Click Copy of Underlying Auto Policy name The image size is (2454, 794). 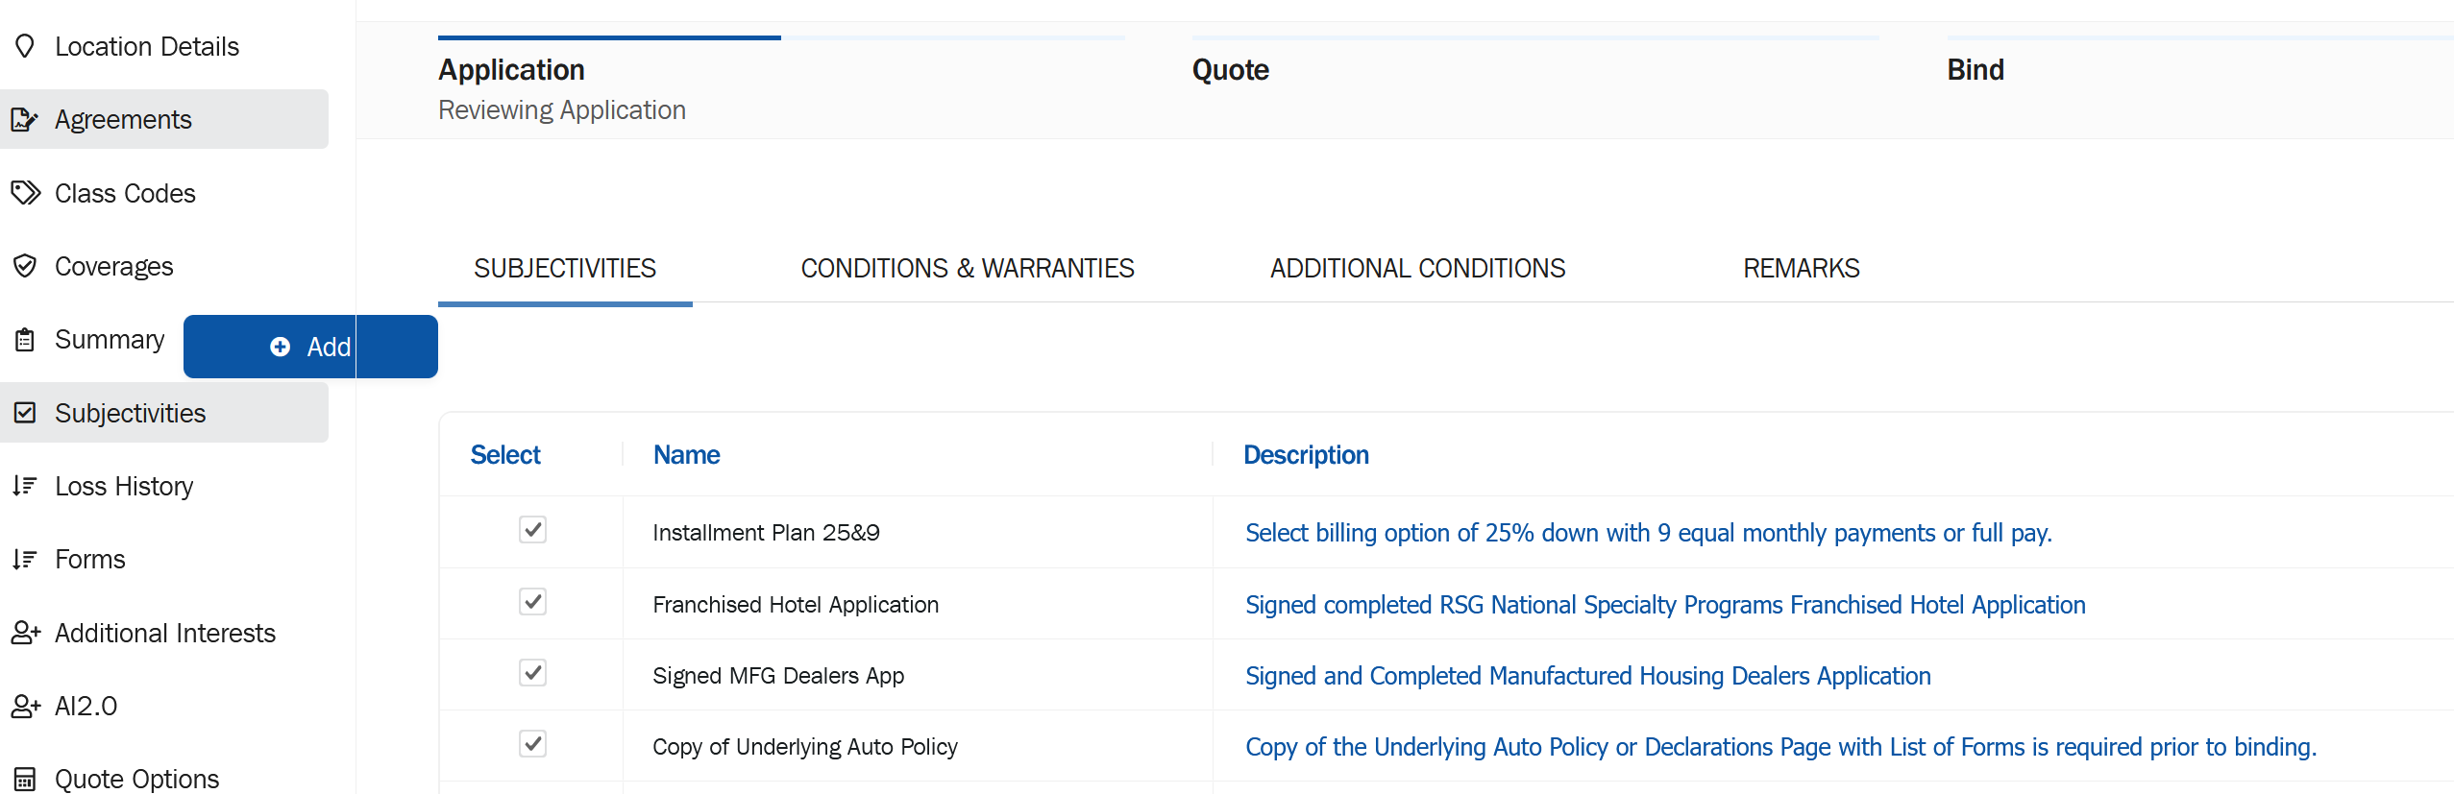(x=805, y=747)
